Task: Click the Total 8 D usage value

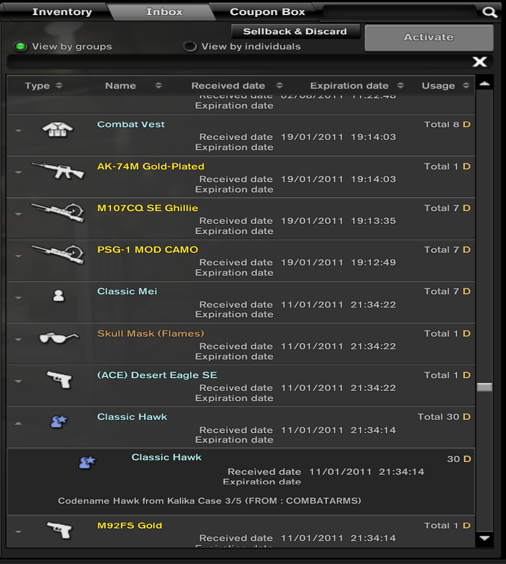Action: coord(447,124)
